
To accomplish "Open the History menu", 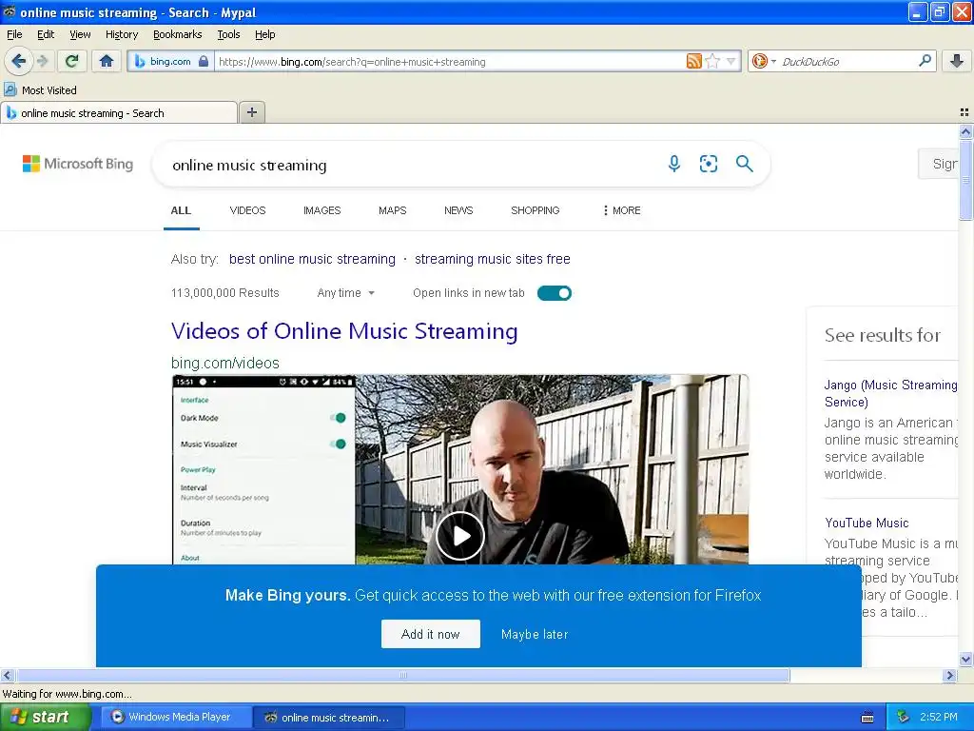I will click(122, 34).
